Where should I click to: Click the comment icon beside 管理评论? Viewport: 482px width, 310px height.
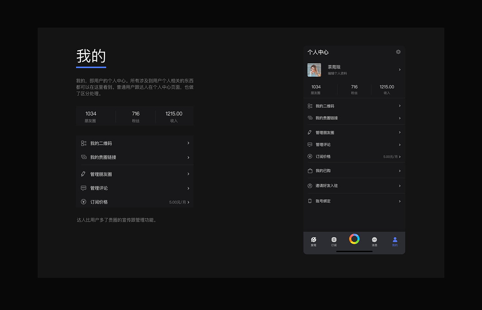coord(310,144)
